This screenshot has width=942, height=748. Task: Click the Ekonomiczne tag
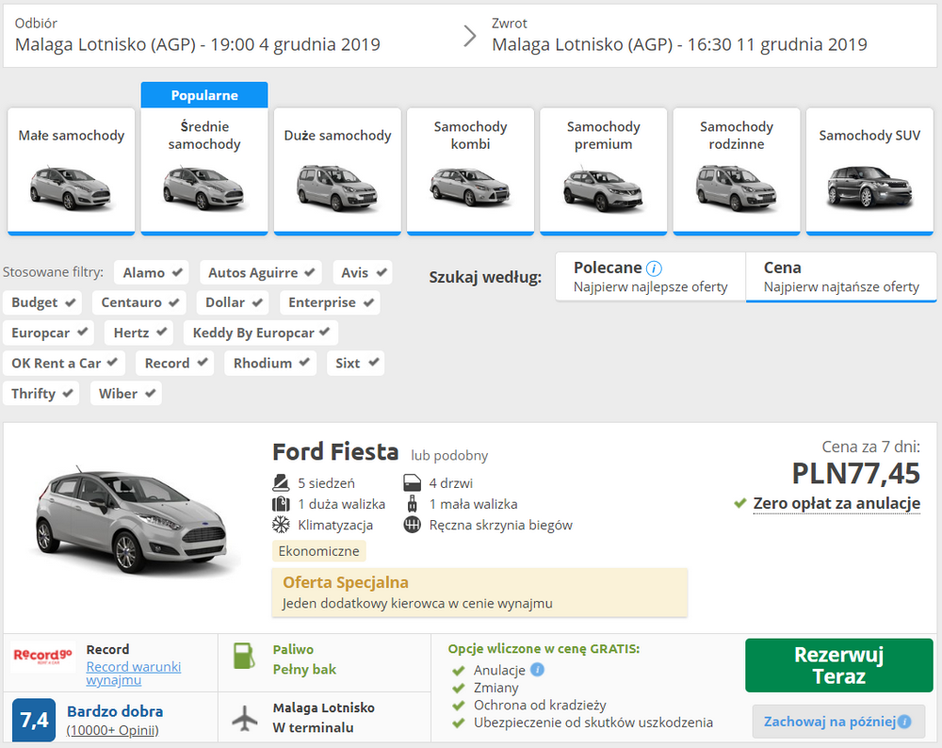point(318,551)
